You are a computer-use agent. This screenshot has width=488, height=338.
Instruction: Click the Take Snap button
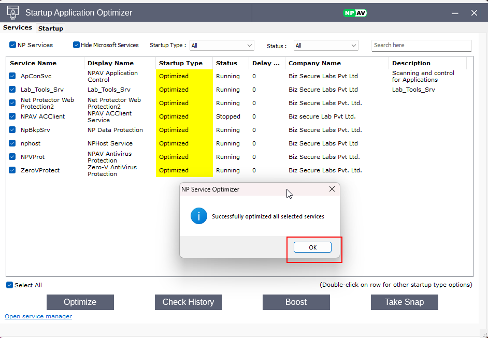(404, 302)
